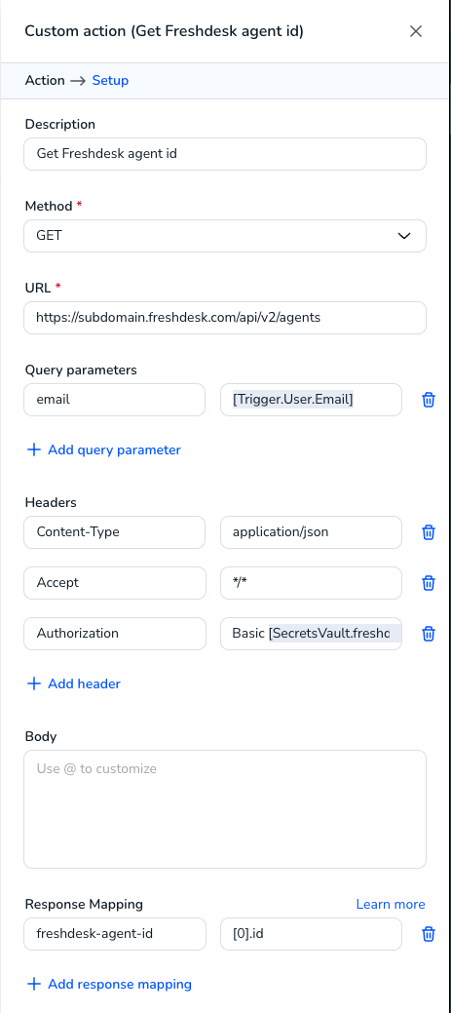Close the Custom action panel
This screenshot has width=451, height=1013.
(416, 31)
